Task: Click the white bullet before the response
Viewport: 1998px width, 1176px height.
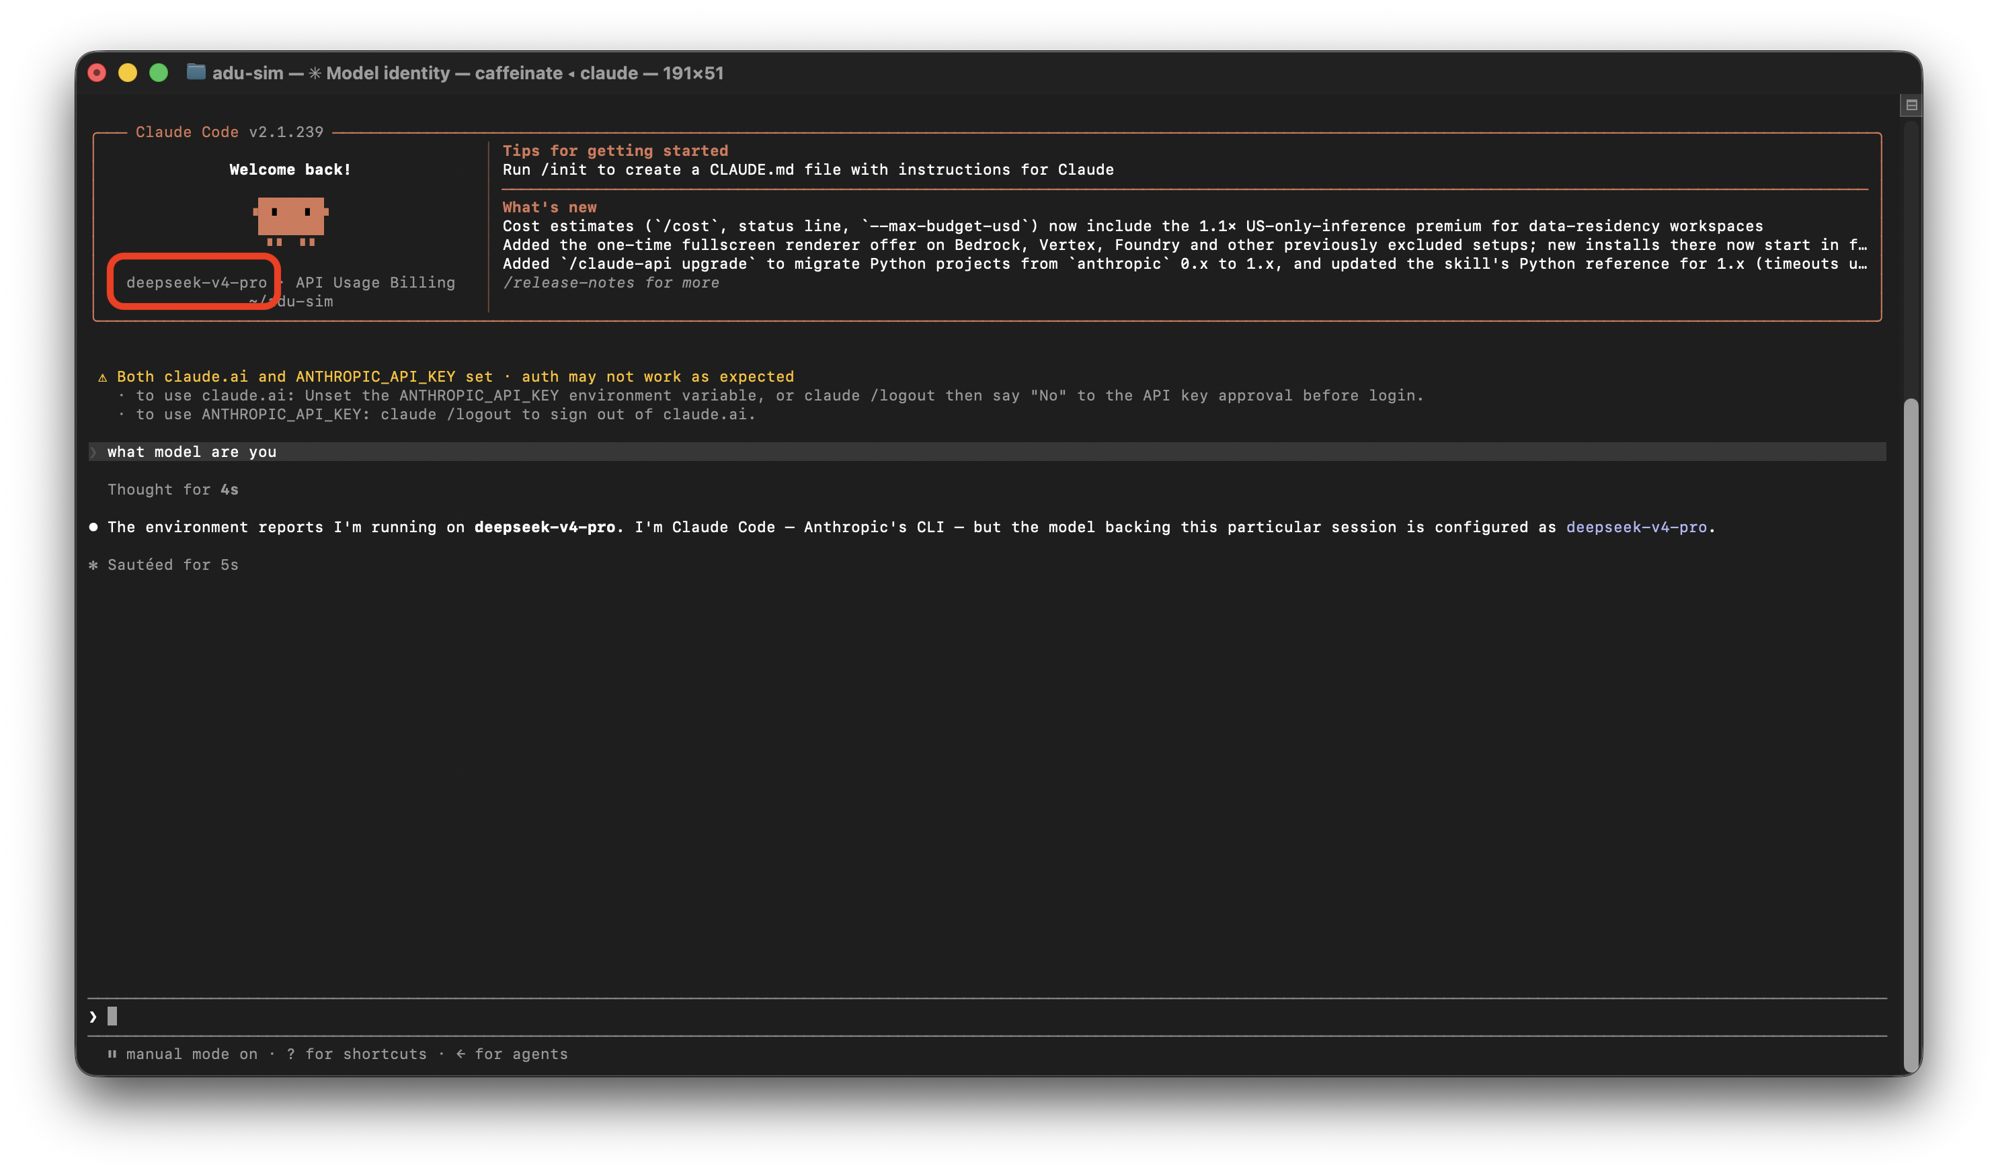Action: pyautogui.click(x=93, y=527)
